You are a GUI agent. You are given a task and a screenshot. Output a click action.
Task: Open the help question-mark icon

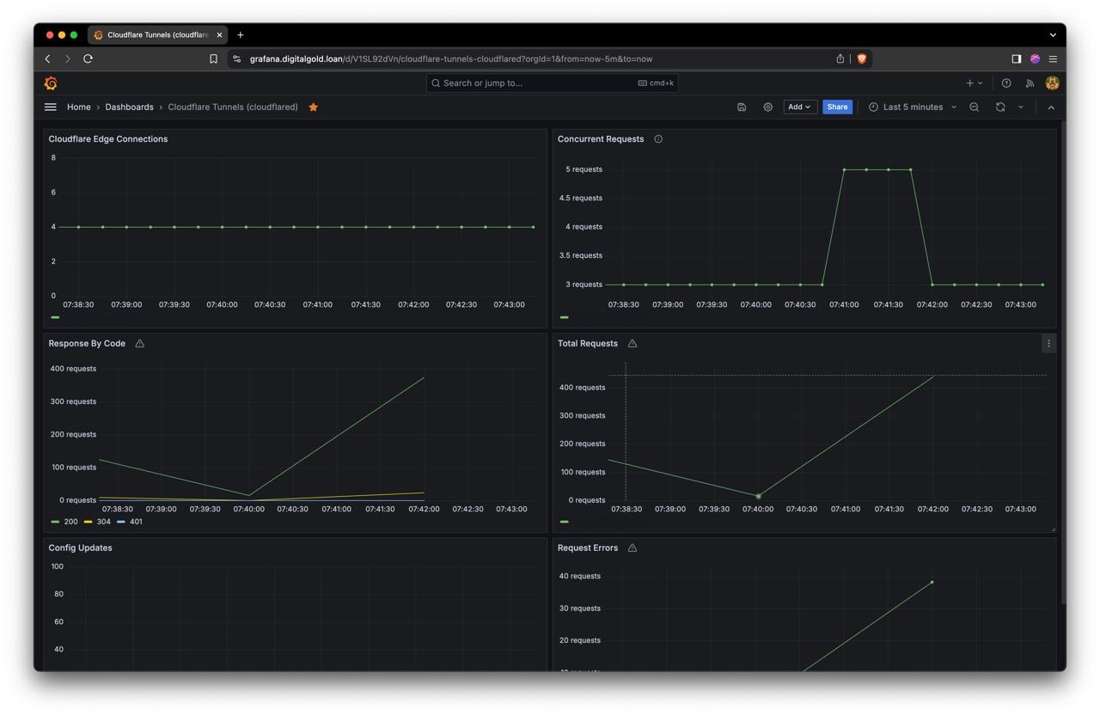tap(1006, 83)
